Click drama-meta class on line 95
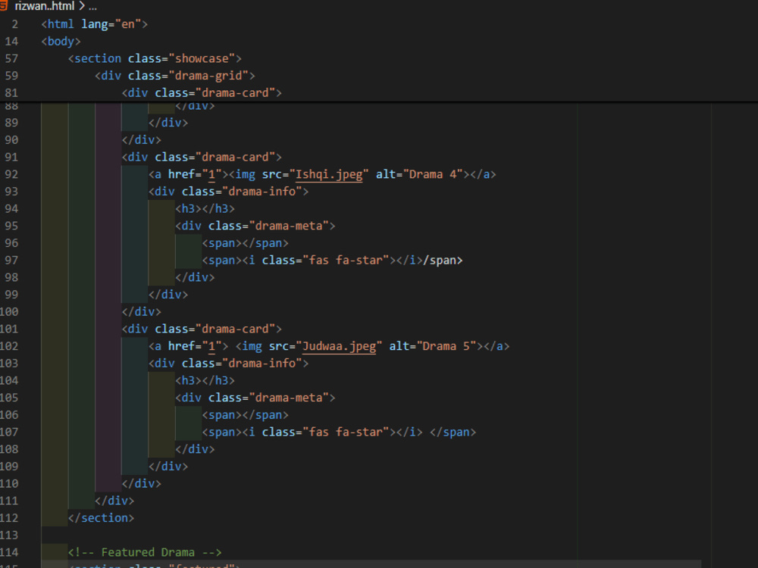The image size is (758, 568). (x=292, y=226)
